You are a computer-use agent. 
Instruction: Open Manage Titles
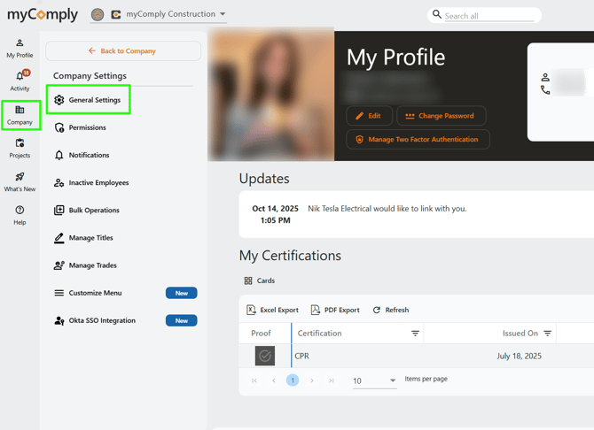point(90,238)
